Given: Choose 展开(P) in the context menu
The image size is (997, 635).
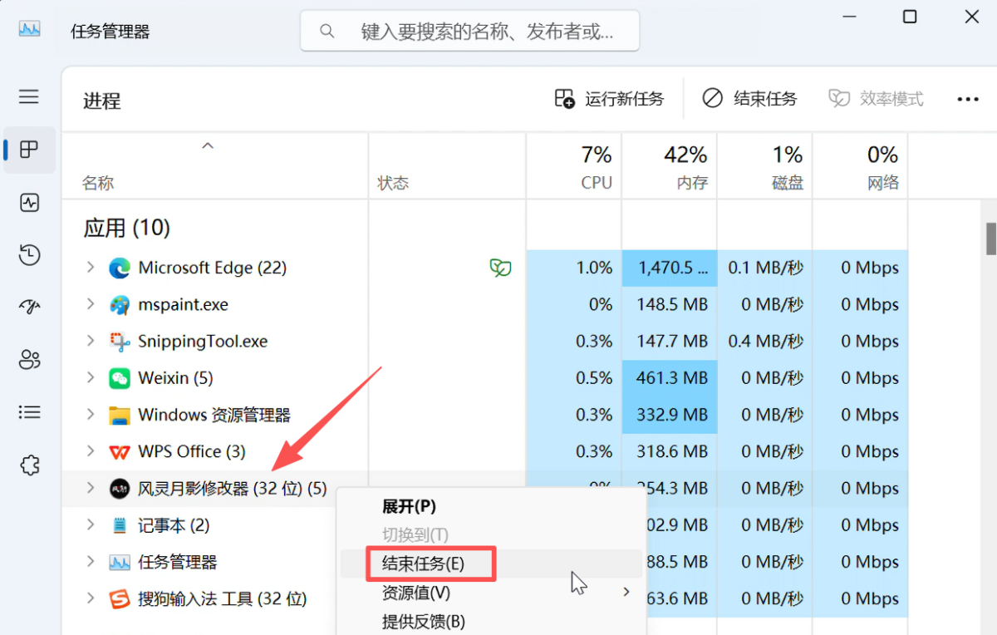Looking at the screenshot, I should tap(409, 506).
